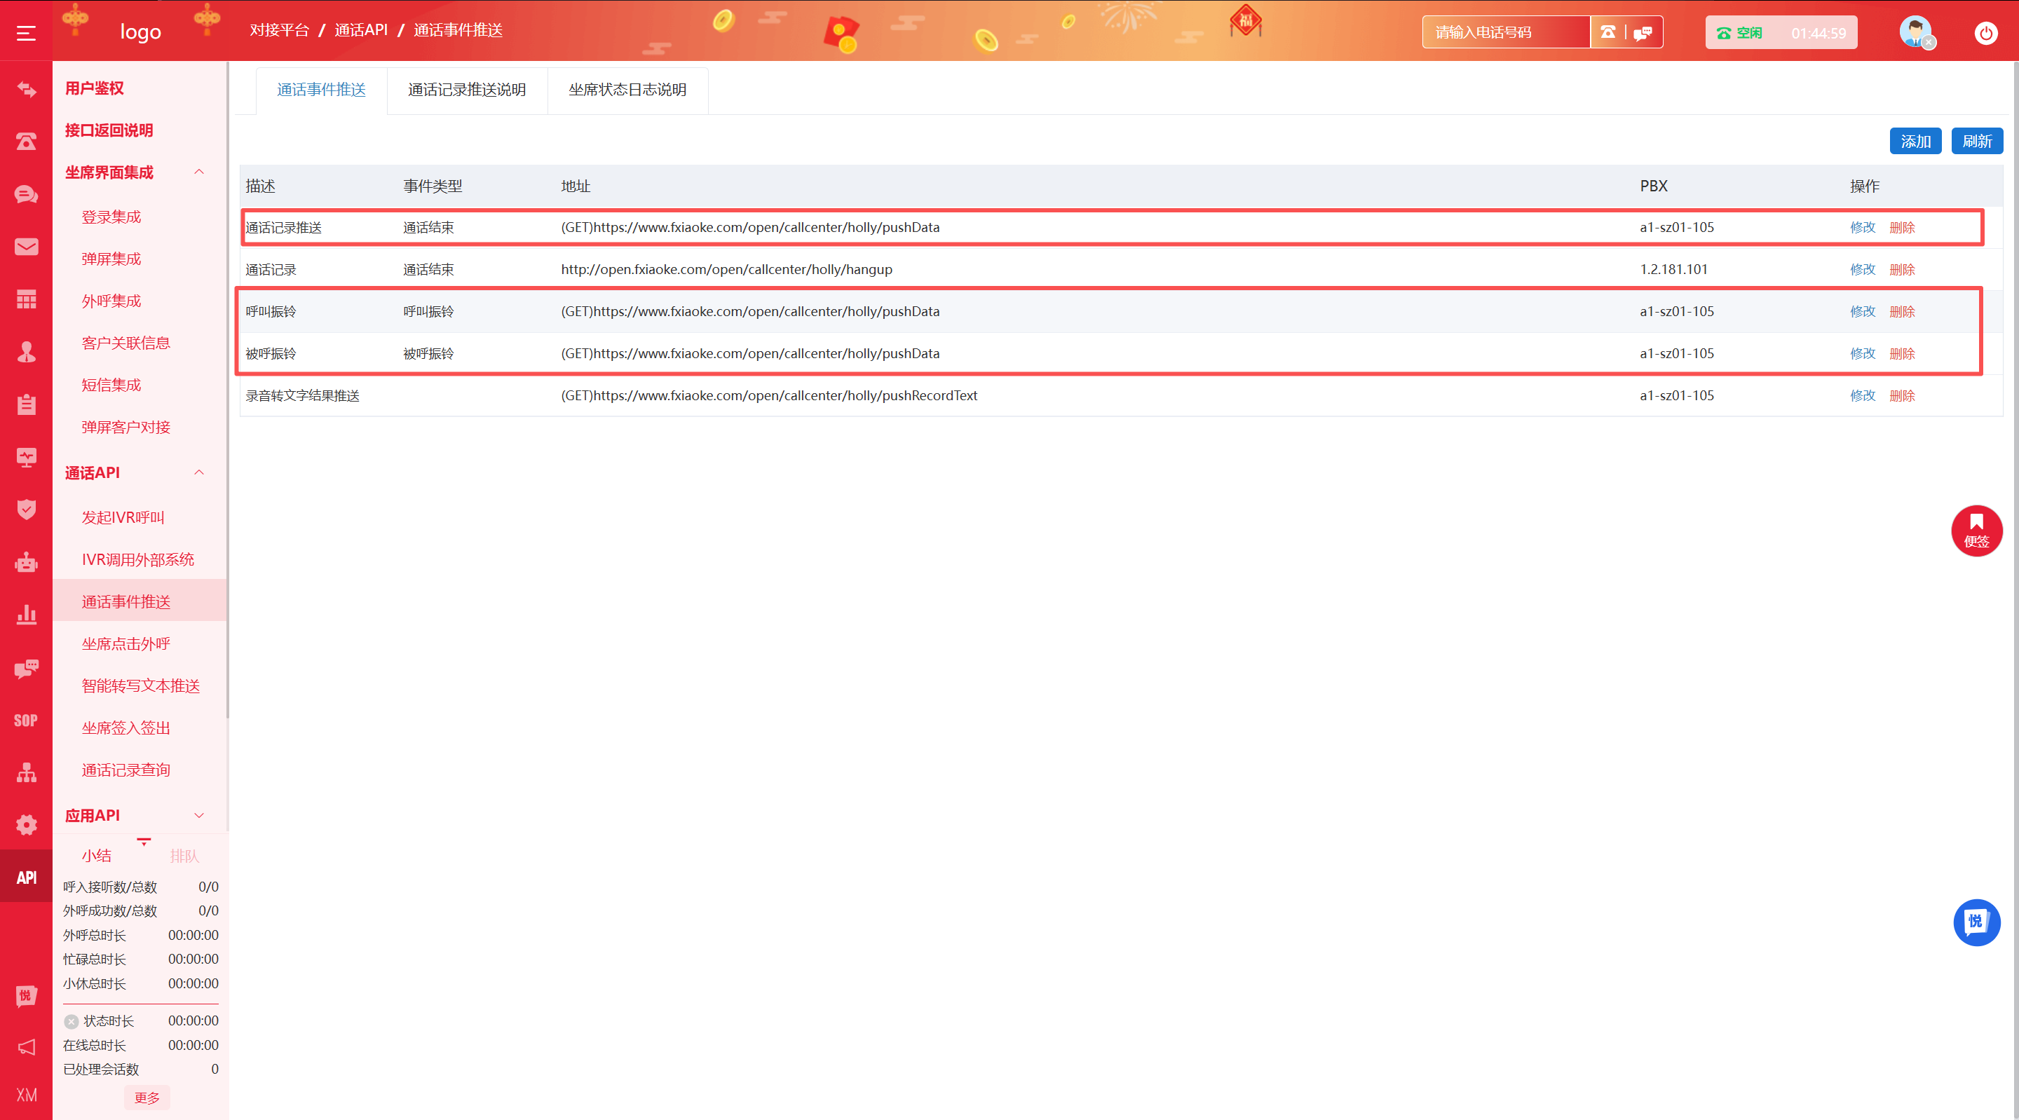Click the chat message icon beside dial

[x=1643, y=32]
